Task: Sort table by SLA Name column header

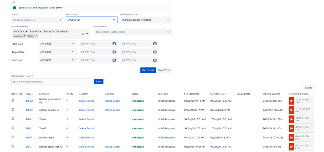Action: (164, 94)
